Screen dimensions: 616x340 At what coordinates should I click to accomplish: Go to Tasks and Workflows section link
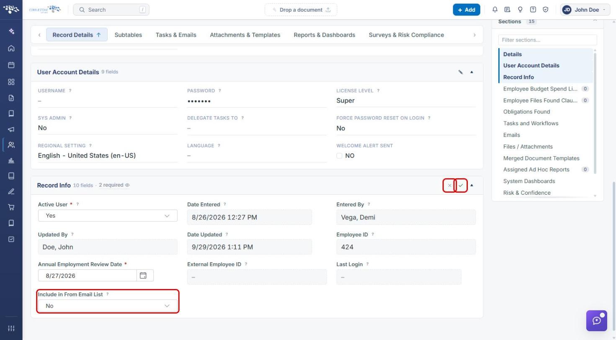coord(531,124)
